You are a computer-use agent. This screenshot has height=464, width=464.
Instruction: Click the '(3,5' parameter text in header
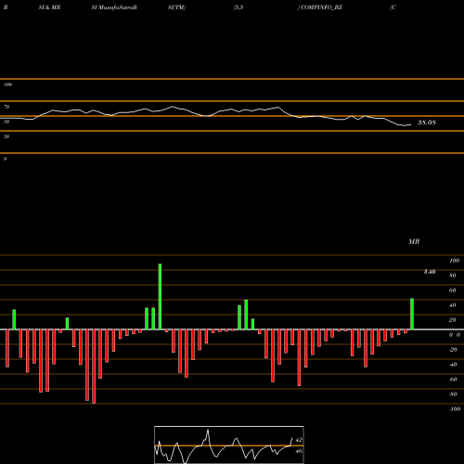pyautogui.click(x=238, y=7)
